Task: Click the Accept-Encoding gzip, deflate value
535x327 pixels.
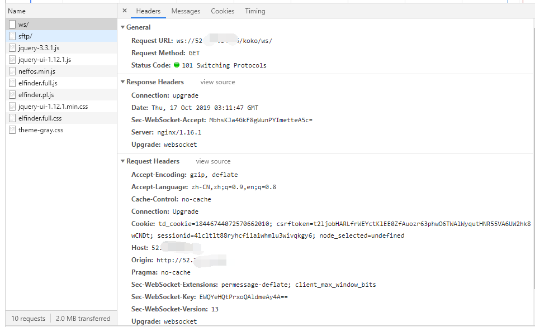Action: (x=214, y=175)
